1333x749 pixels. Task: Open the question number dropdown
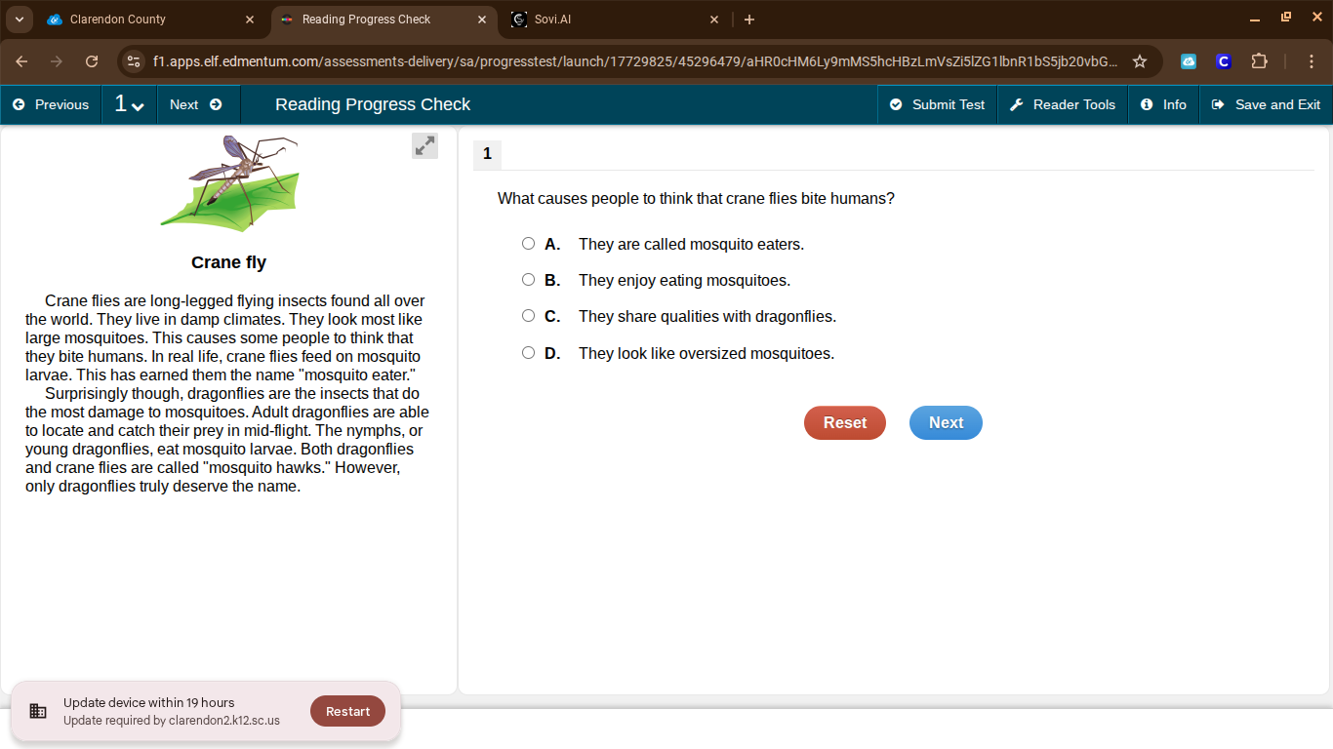tap(129, 104)
